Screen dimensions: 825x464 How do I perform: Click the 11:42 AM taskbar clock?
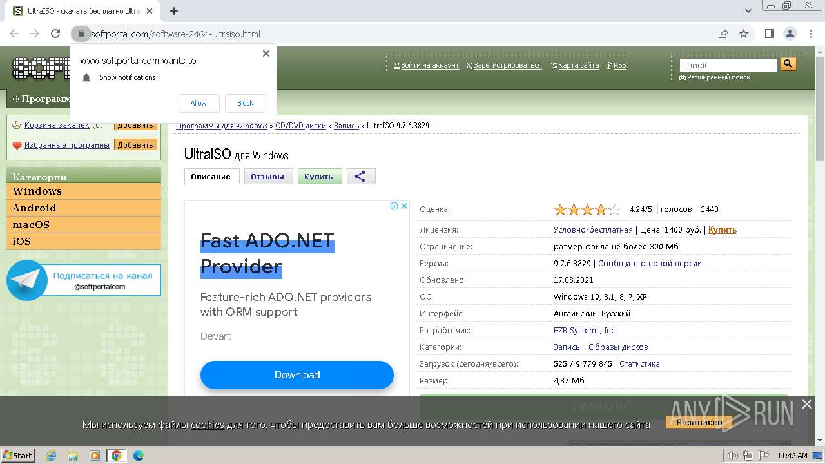(792, 456)
